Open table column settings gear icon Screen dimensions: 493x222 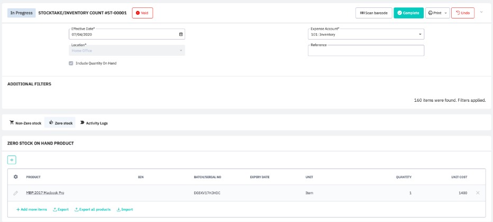[15, 177]
